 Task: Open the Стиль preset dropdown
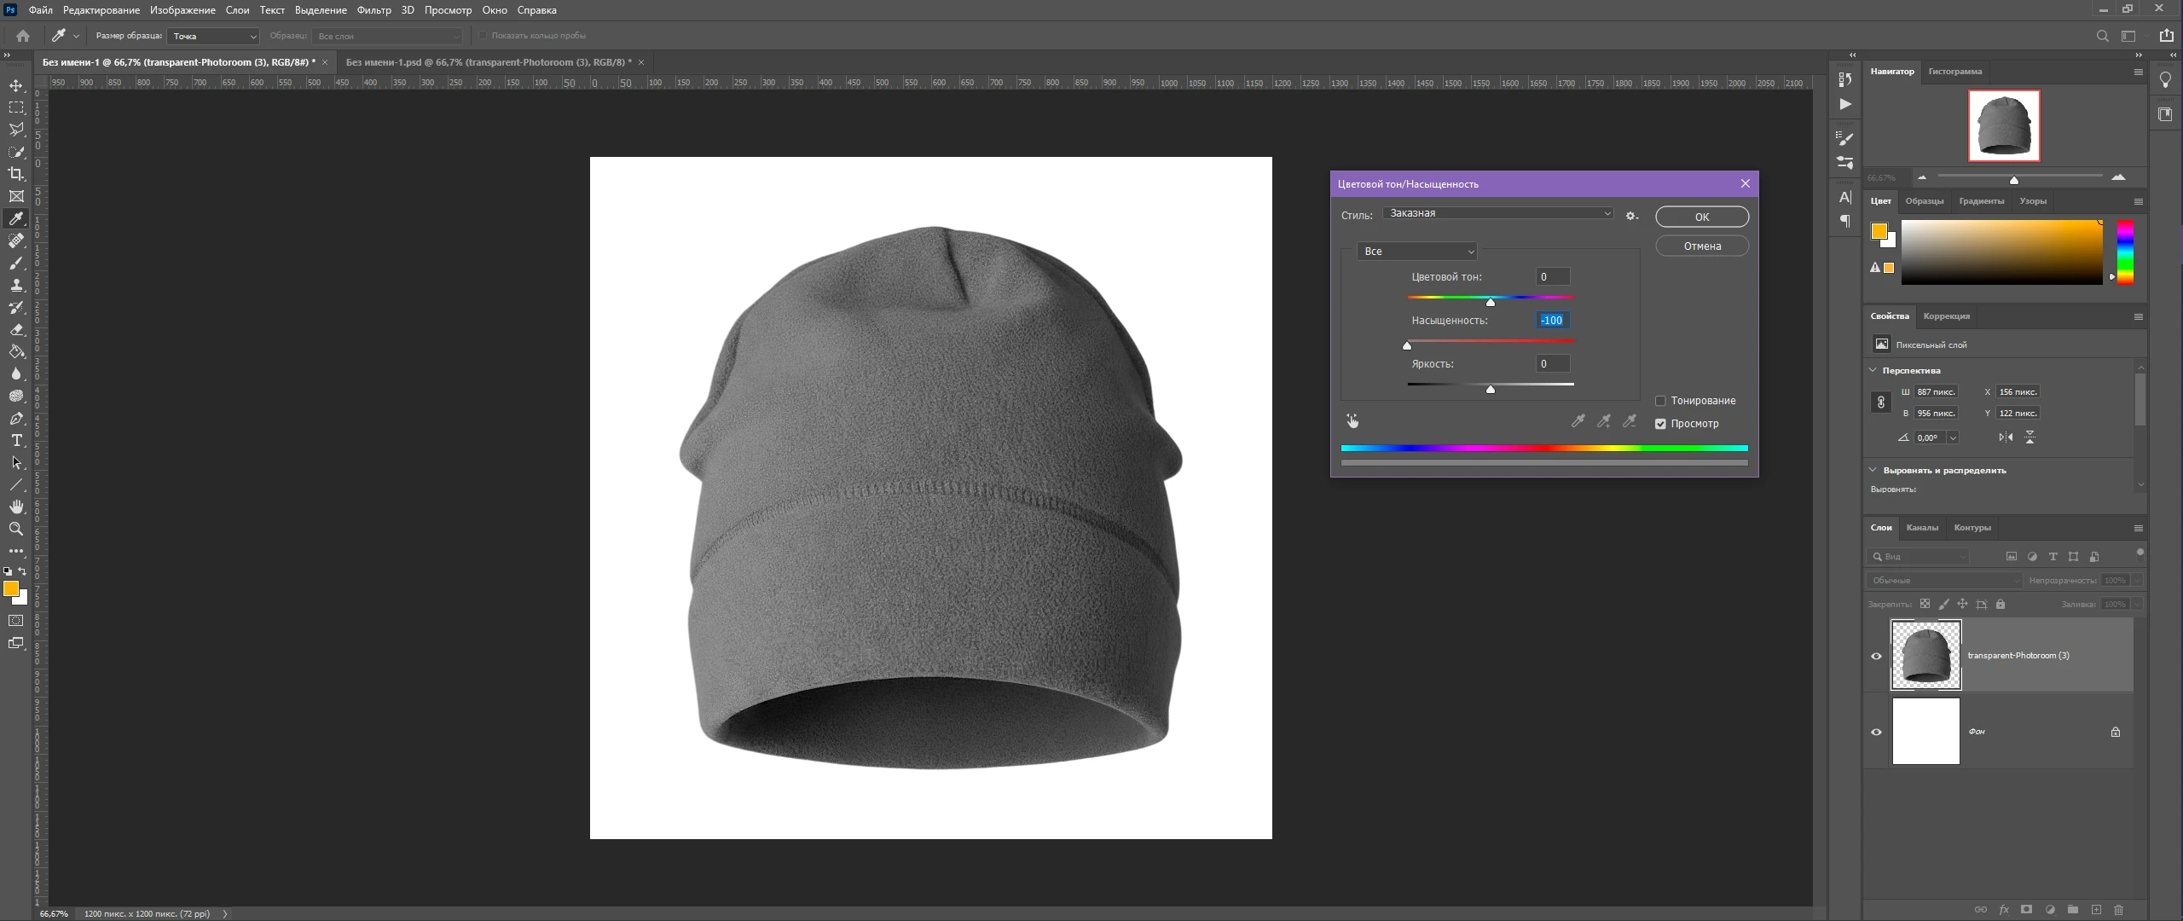tap(1498, 213)
